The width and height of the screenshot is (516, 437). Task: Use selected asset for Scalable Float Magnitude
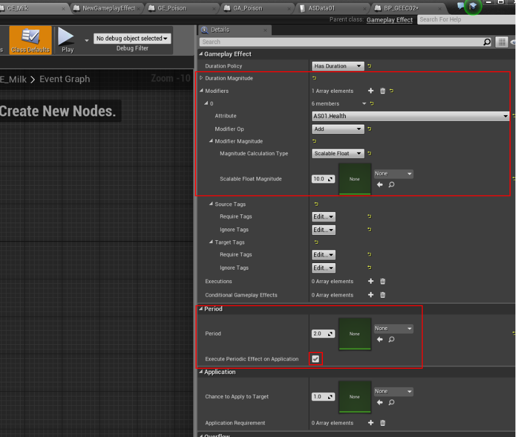click(380, 184)
